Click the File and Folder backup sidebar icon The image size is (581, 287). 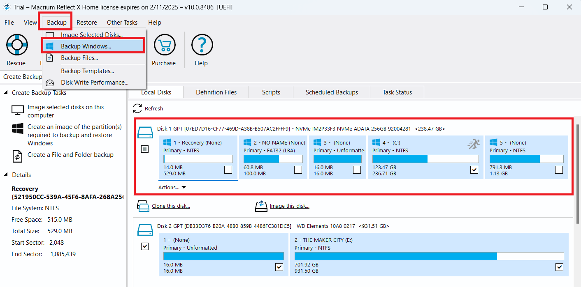click(17, 156)
